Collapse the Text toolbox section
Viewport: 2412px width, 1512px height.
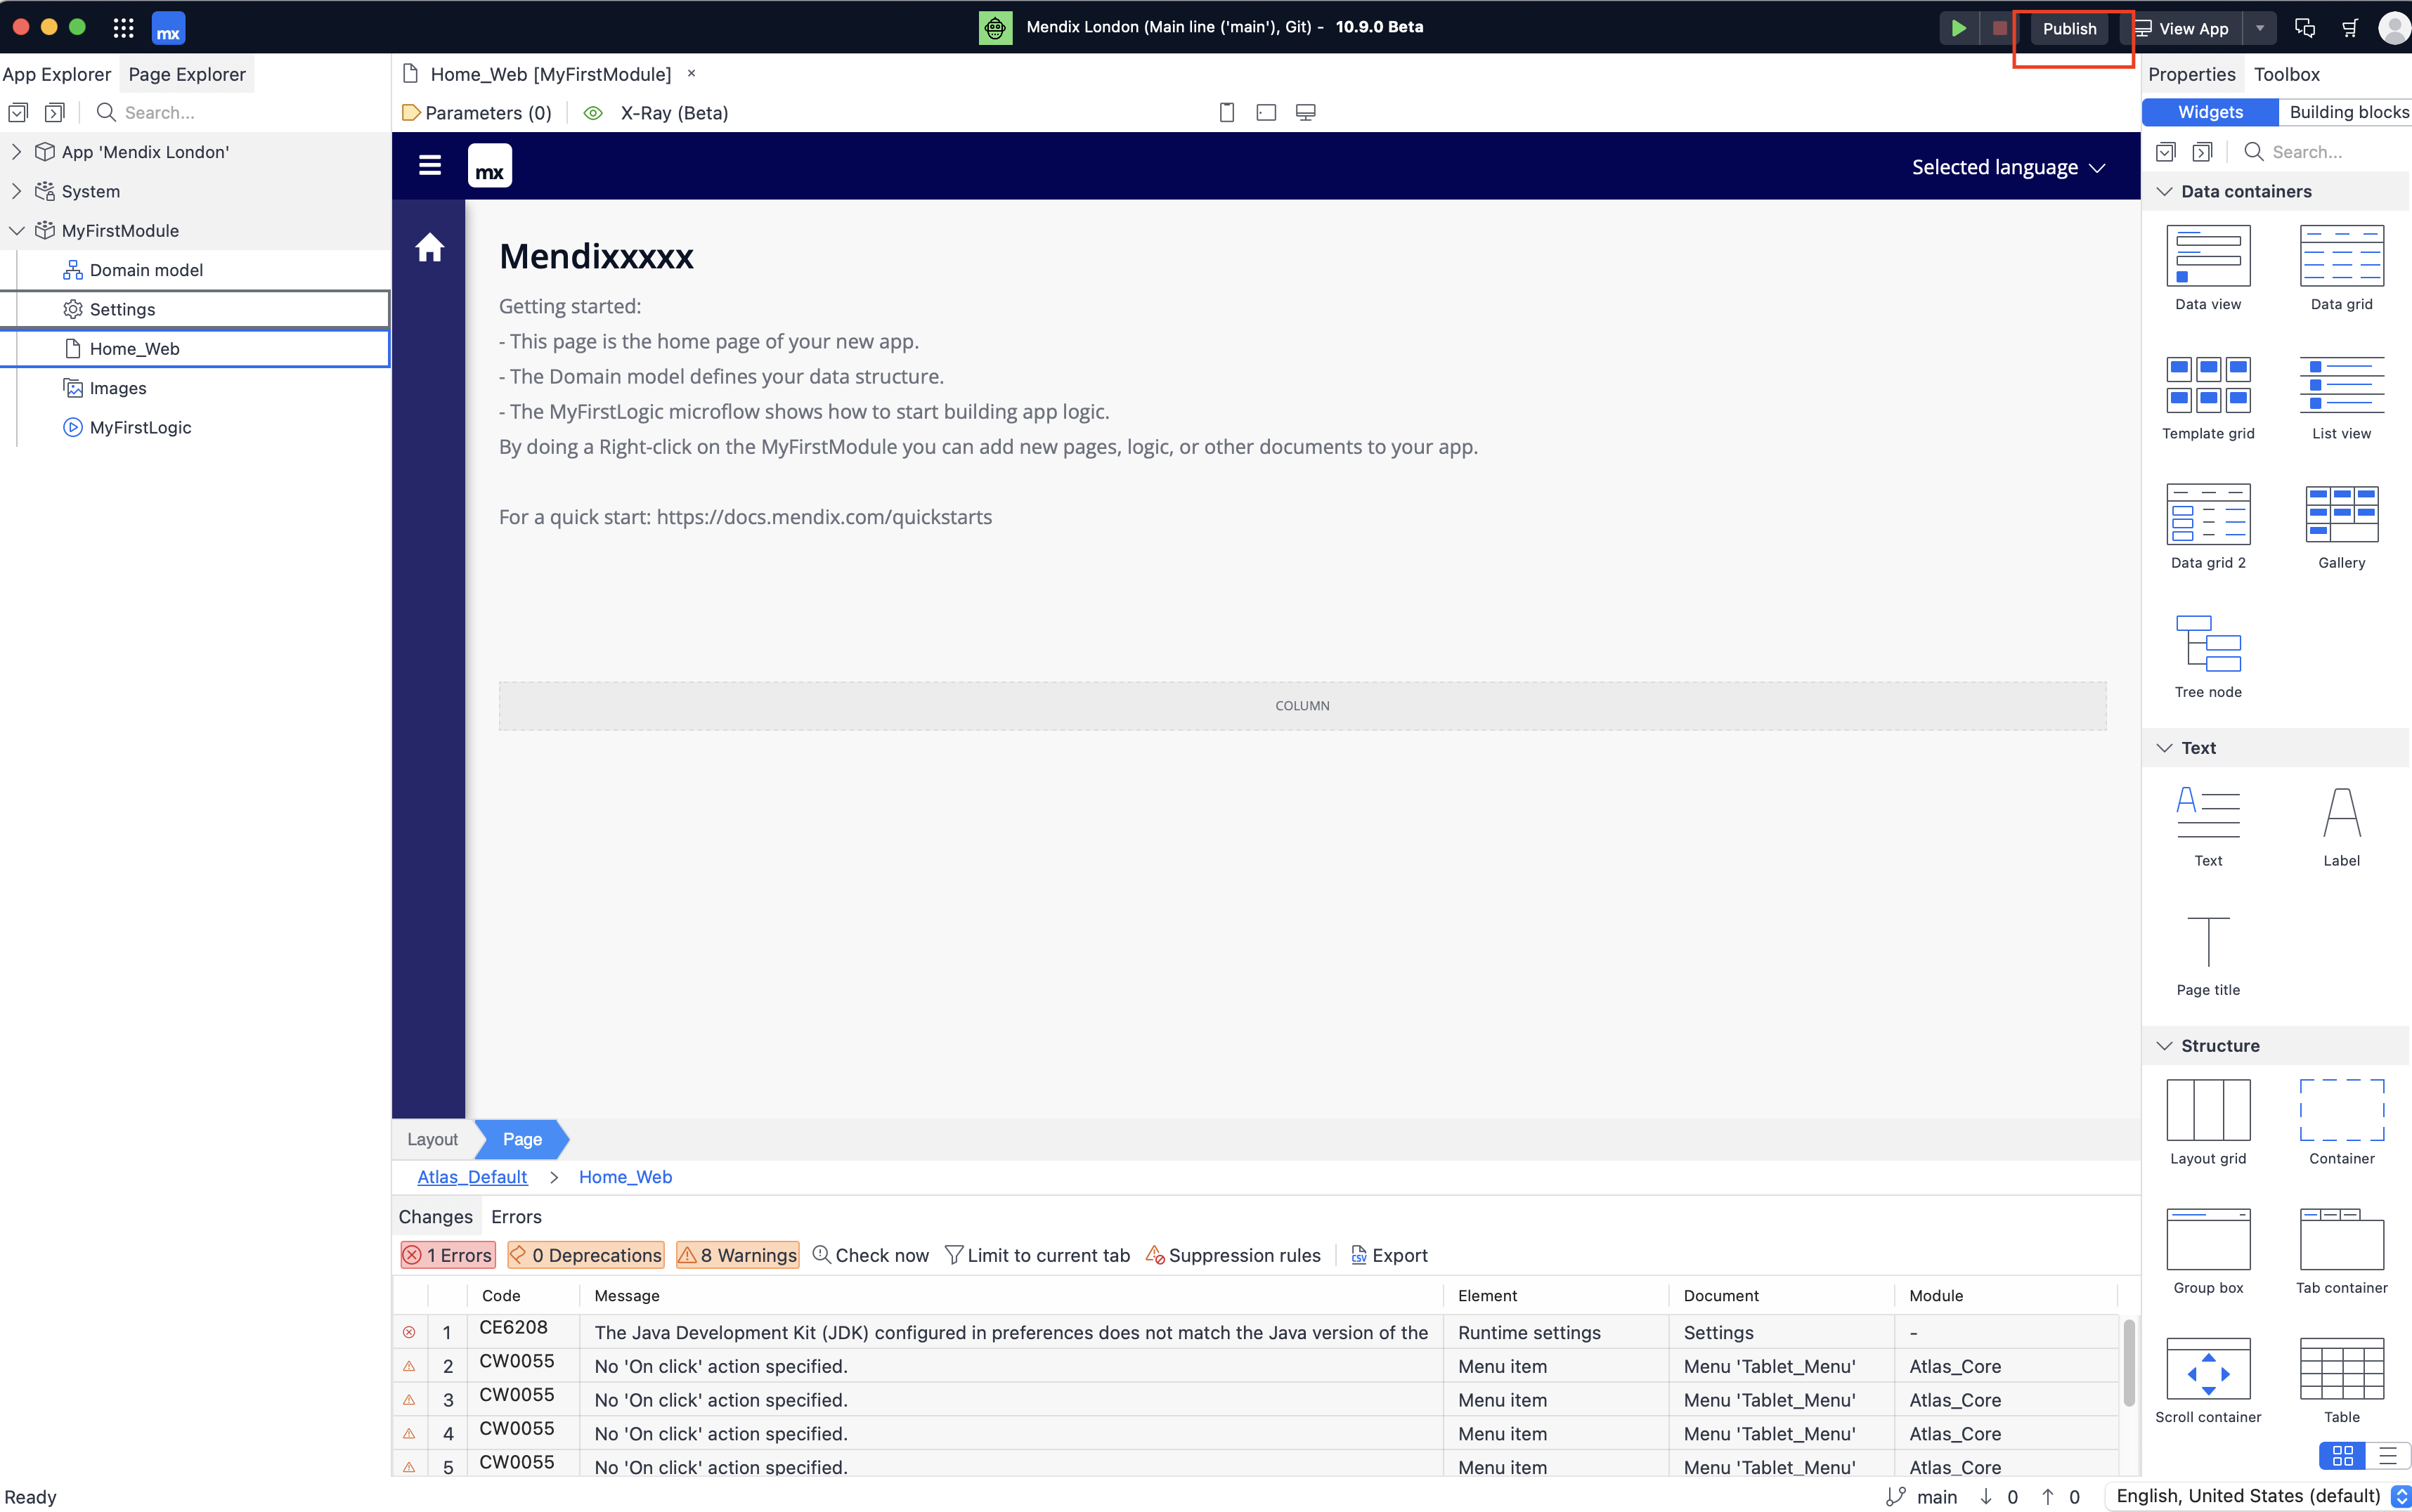pos(2165,748)
